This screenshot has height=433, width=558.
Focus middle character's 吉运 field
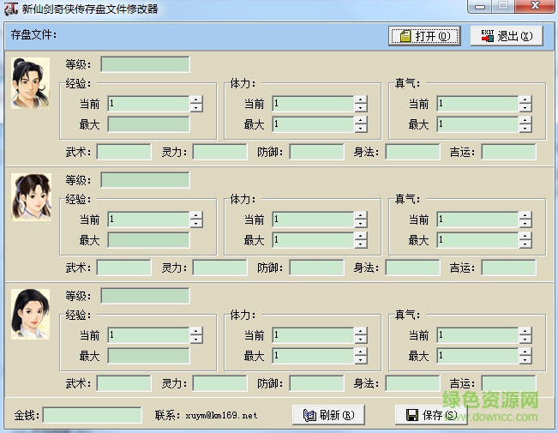(x=508, y=268)
